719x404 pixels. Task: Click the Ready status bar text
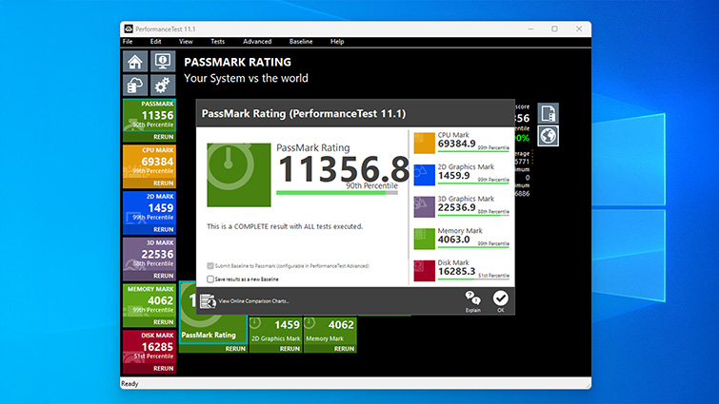[x=130, y=383]
